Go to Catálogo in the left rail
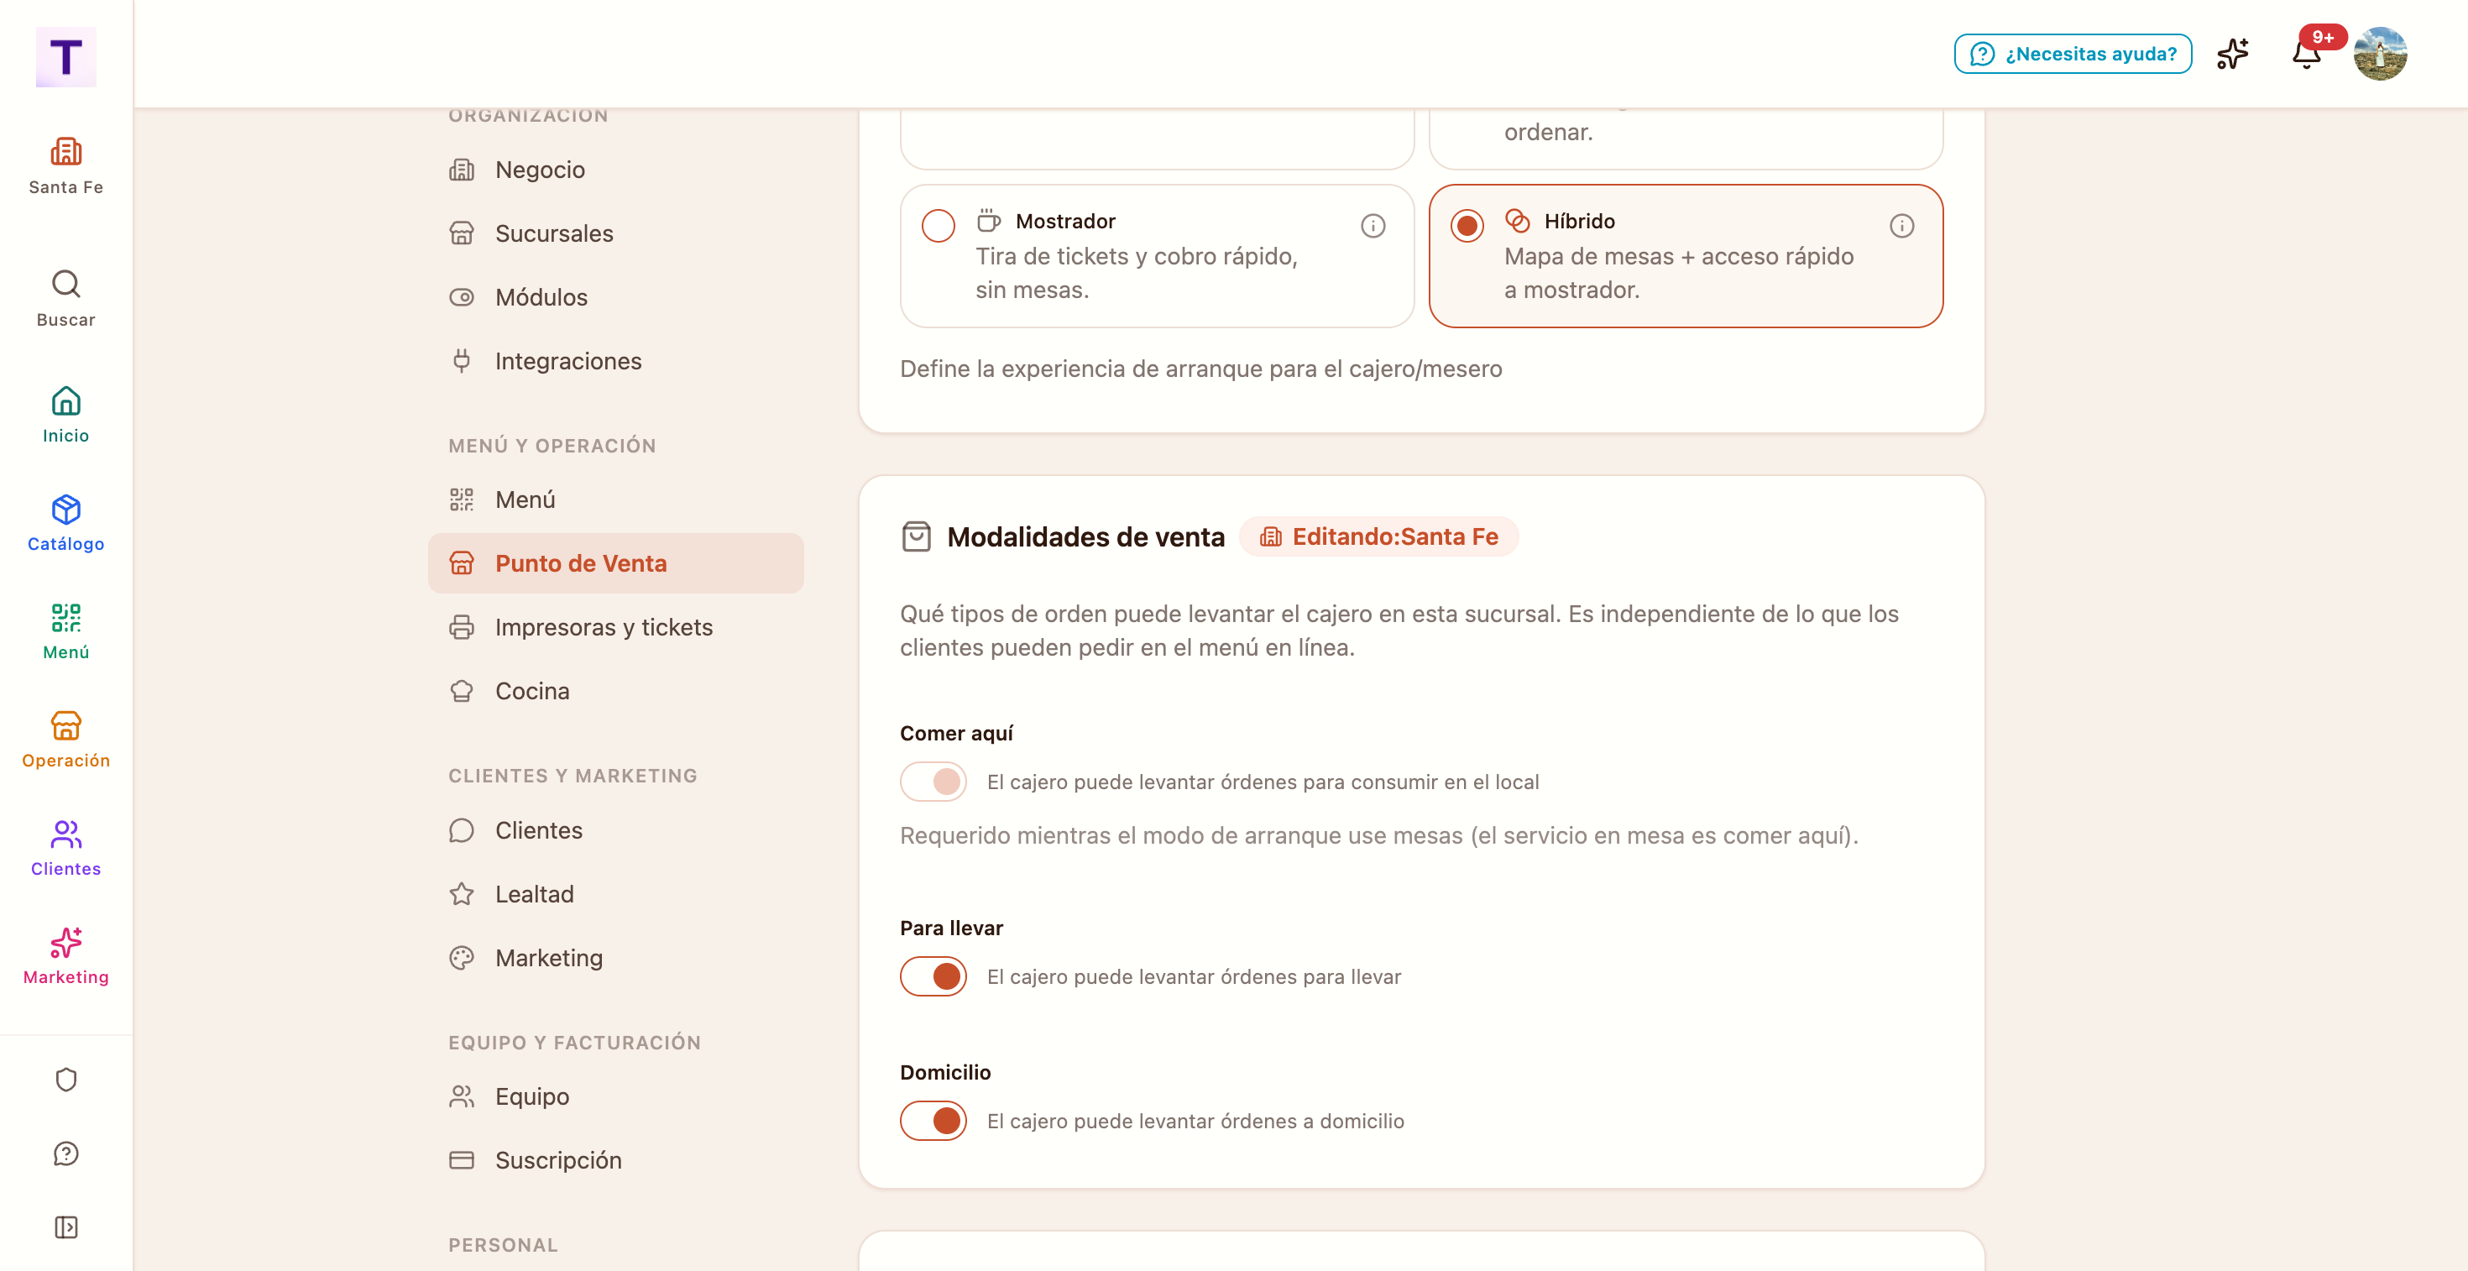 (x=66, y=522)
